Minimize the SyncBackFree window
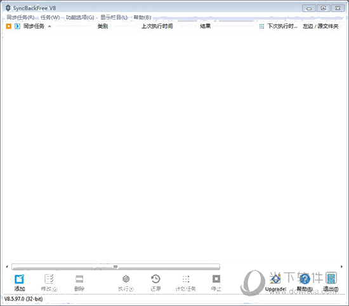 (x=309, y=8)
